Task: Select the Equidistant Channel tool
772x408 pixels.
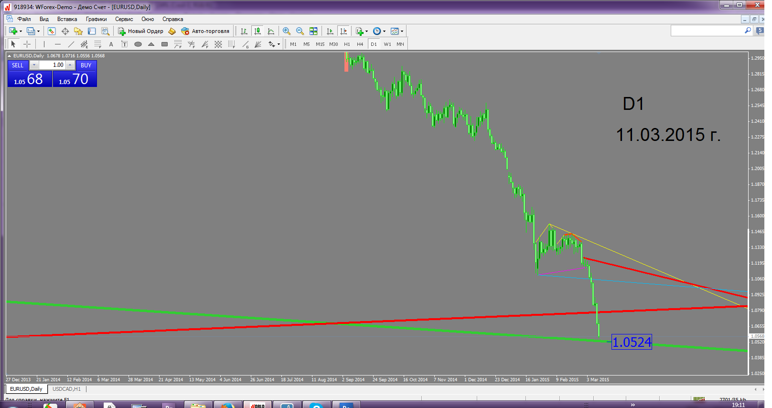Action: point(85,44)
